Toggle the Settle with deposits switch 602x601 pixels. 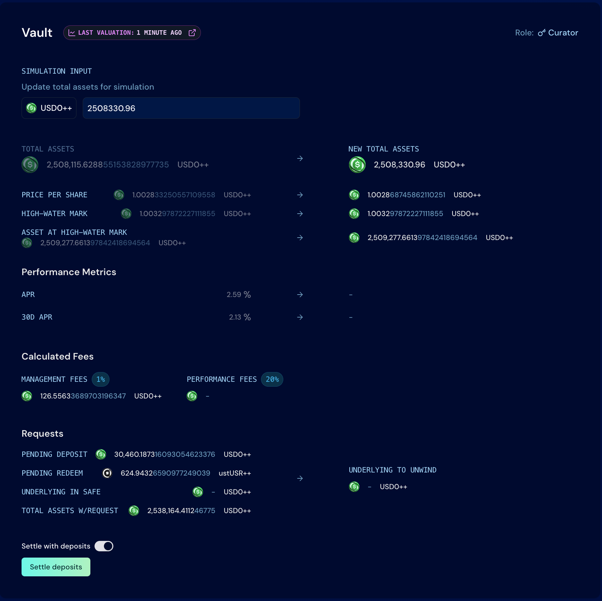104,546
